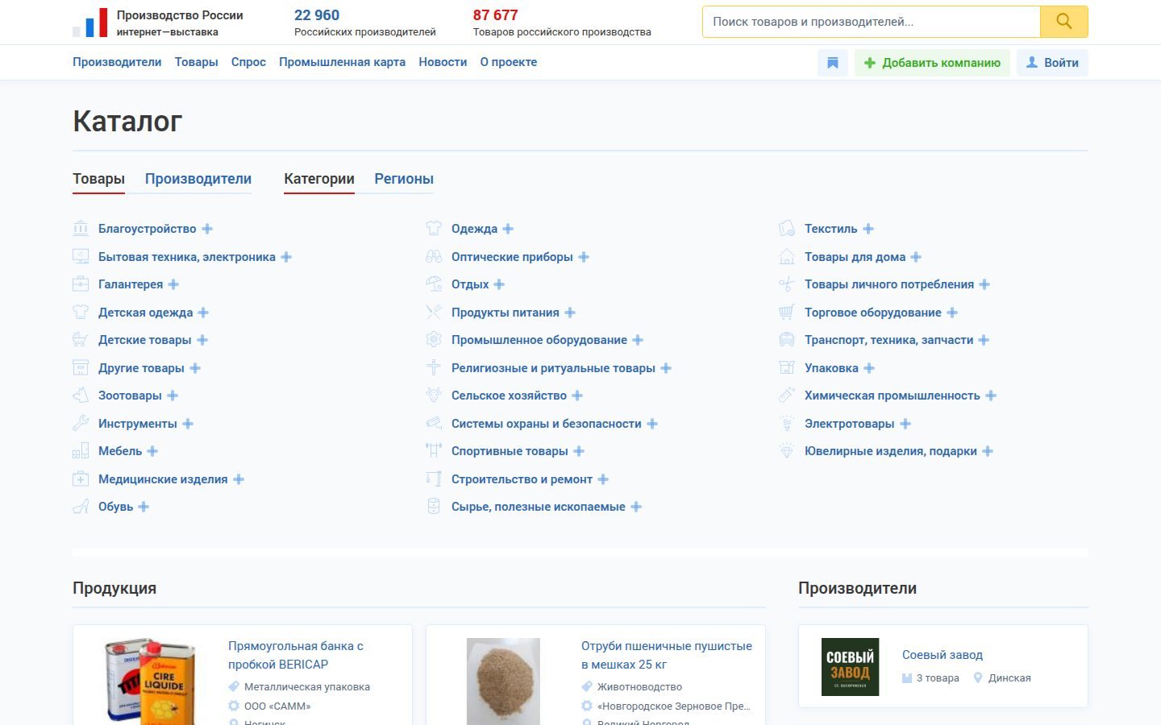Click the Добавить компанию button
This screenshot has width=1161, height=725.
click(932, 63)
